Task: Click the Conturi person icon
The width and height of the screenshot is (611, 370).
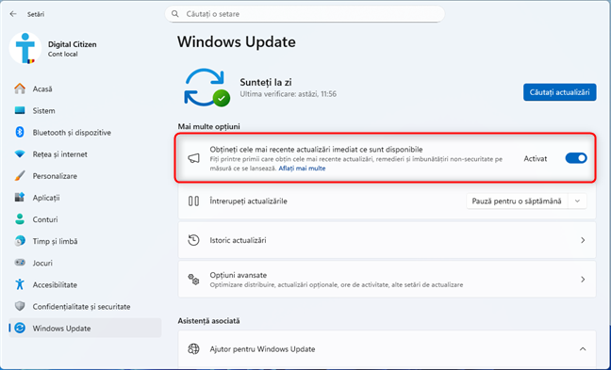Action: point(20,219)
